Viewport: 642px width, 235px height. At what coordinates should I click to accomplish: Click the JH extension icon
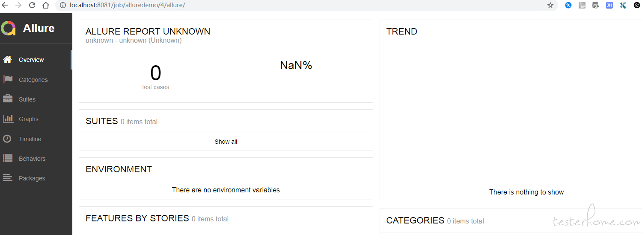pyautogui.click(x=609, y=6)
